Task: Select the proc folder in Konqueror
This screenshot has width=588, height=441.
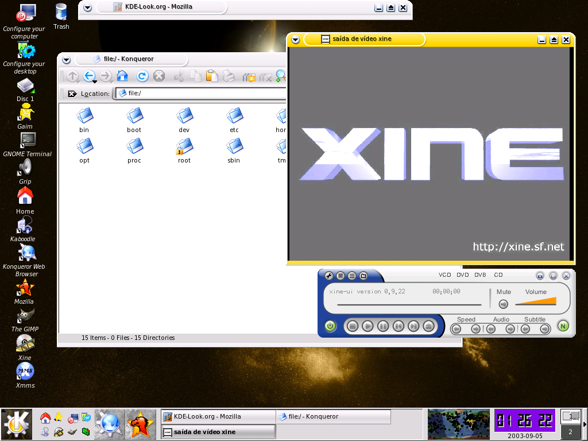Action: (134, 150)
